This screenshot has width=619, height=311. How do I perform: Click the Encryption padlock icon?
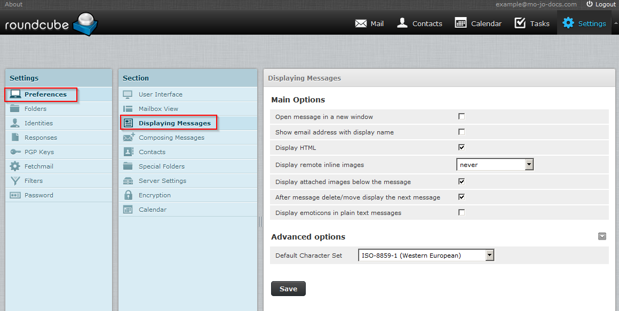point(128,195)
